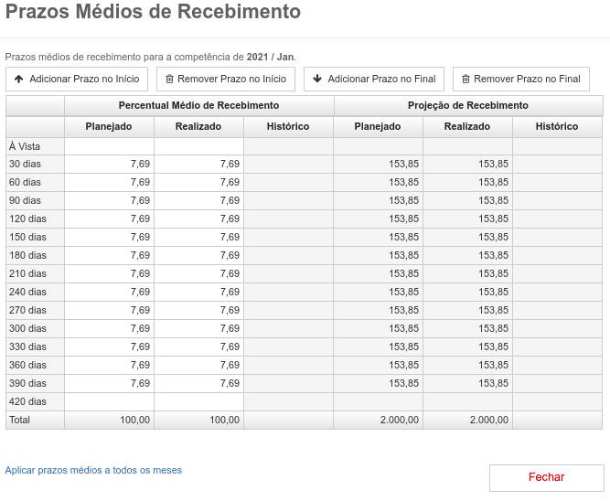Click the up arrow icon for Adicionar Prazo no Início
Image resolution: width=610 pixels, height=501 pixels.
(18, 79)
